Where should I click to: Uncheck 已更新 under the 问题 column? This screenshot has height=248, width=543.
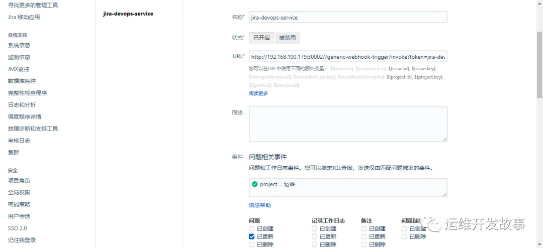[251, 236]
